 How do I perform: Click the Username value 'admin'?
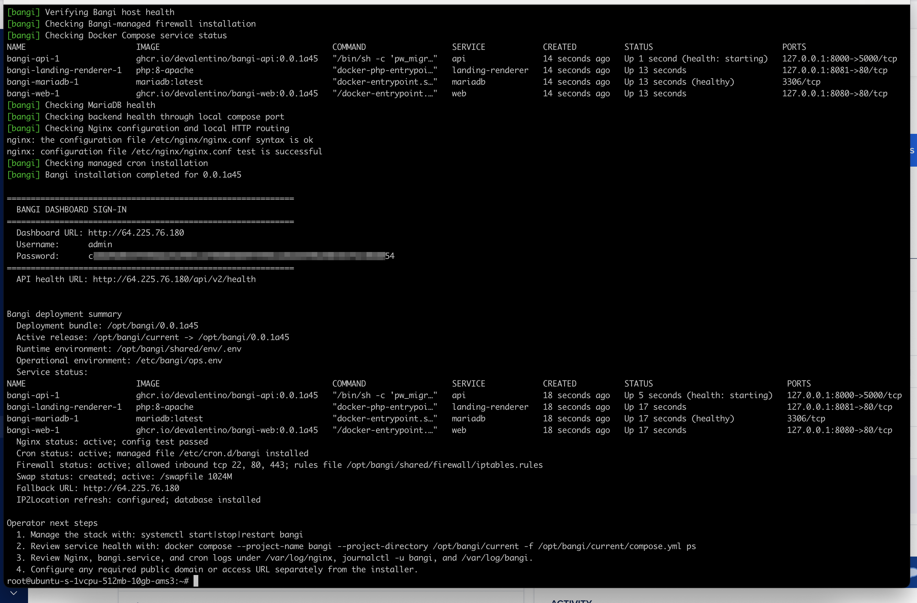[x=100, y=244]
